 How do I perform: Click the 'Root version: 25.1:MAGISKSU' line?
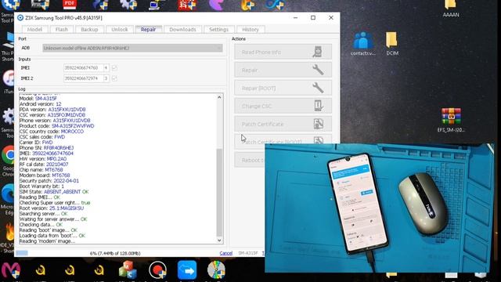(52, 208)
